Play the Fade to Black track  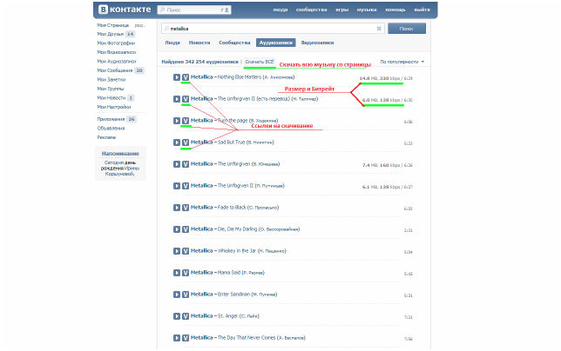tap(177, 208)
